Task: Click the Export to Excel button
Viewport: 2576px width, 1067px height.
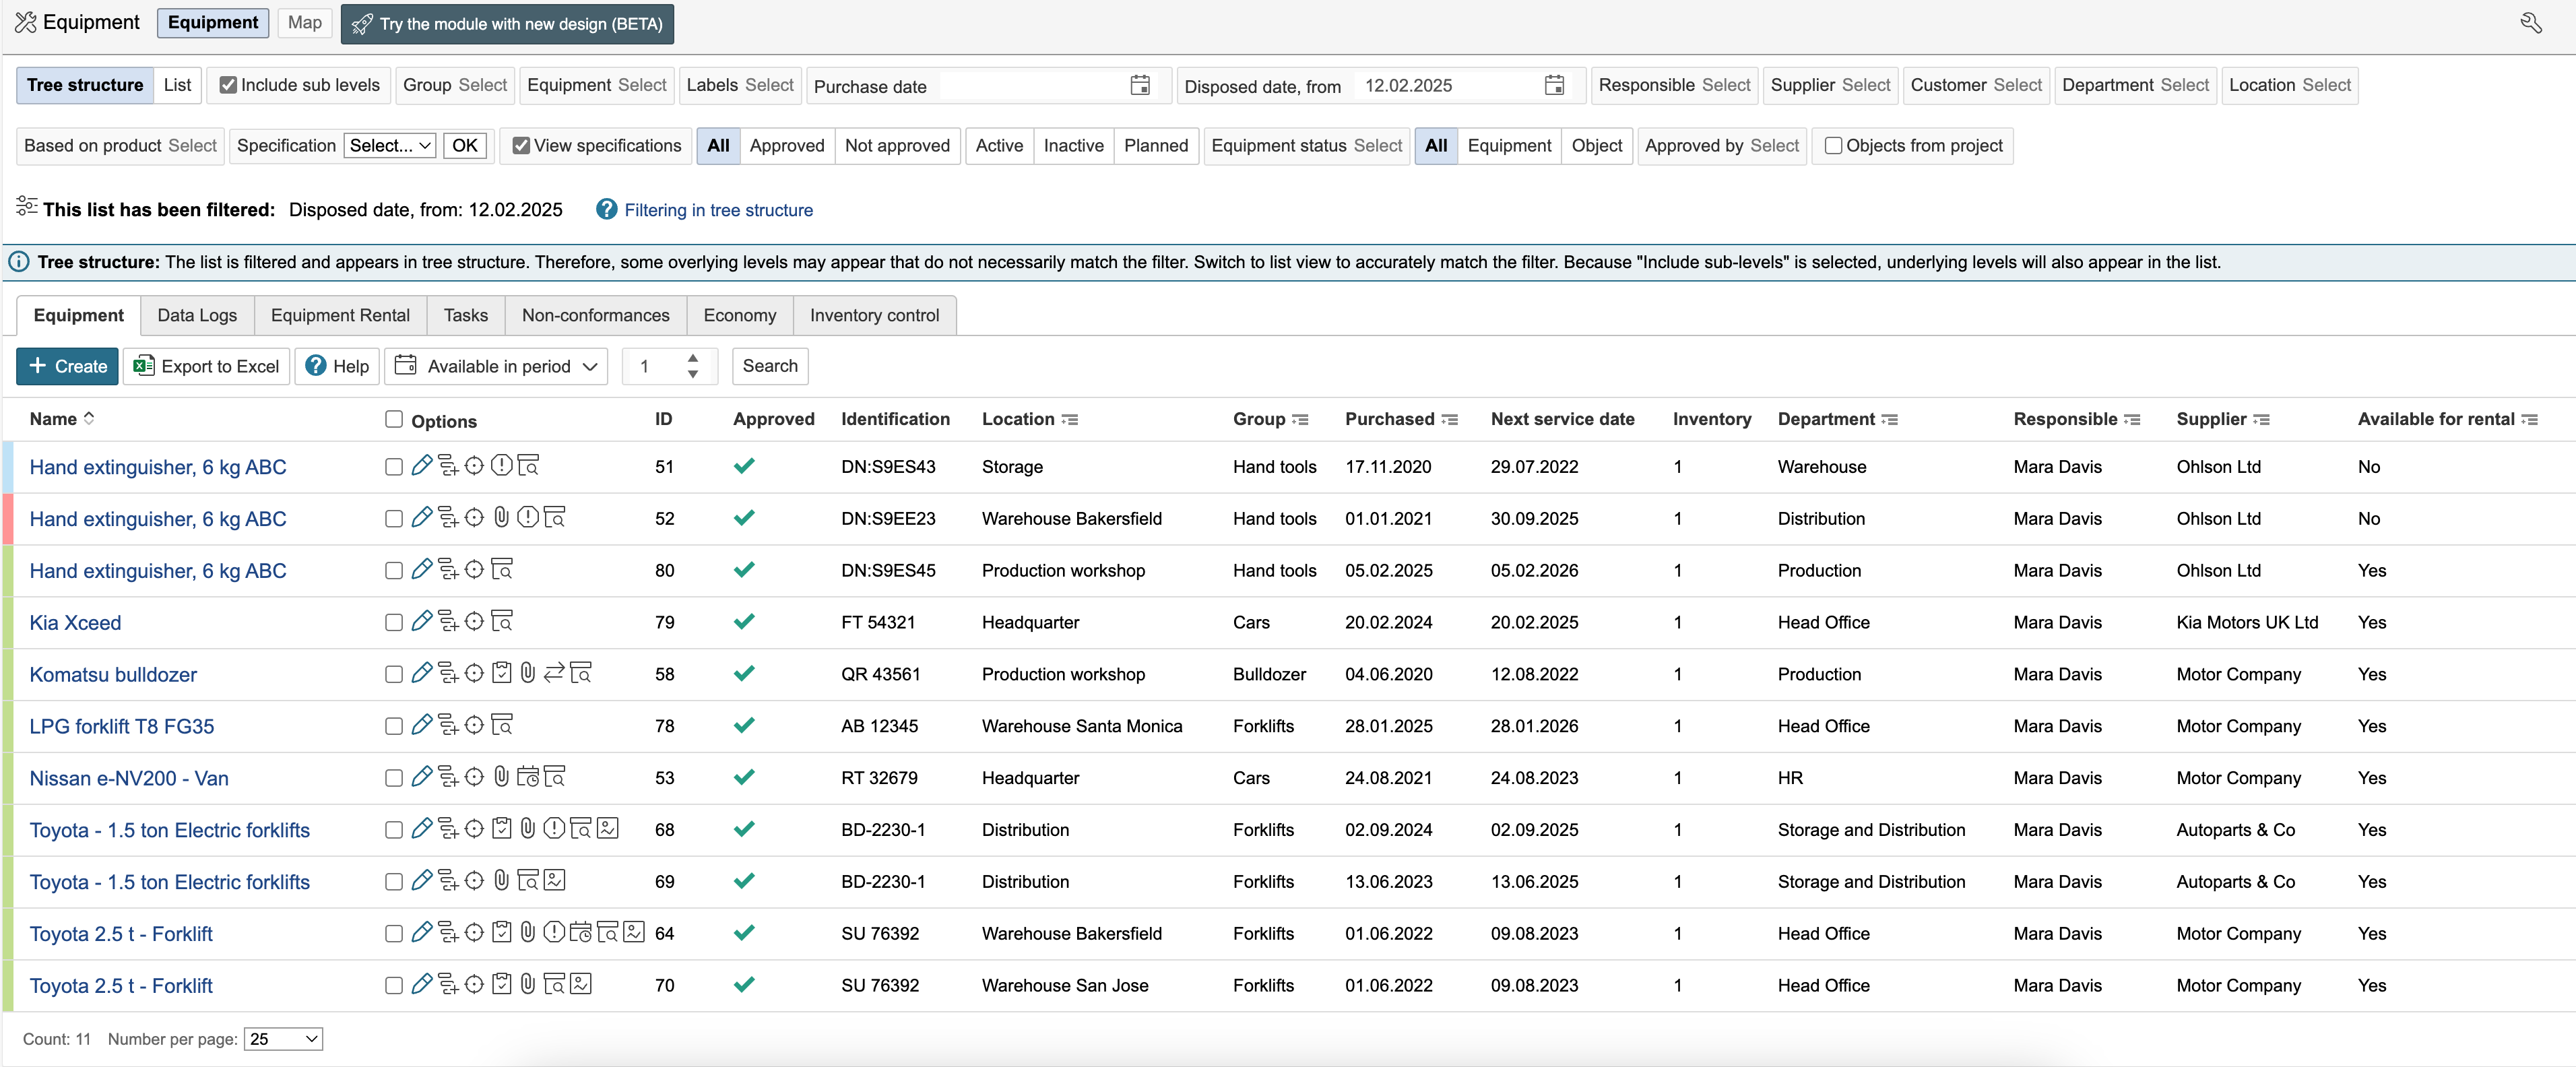Action: [x=207, y=366]
